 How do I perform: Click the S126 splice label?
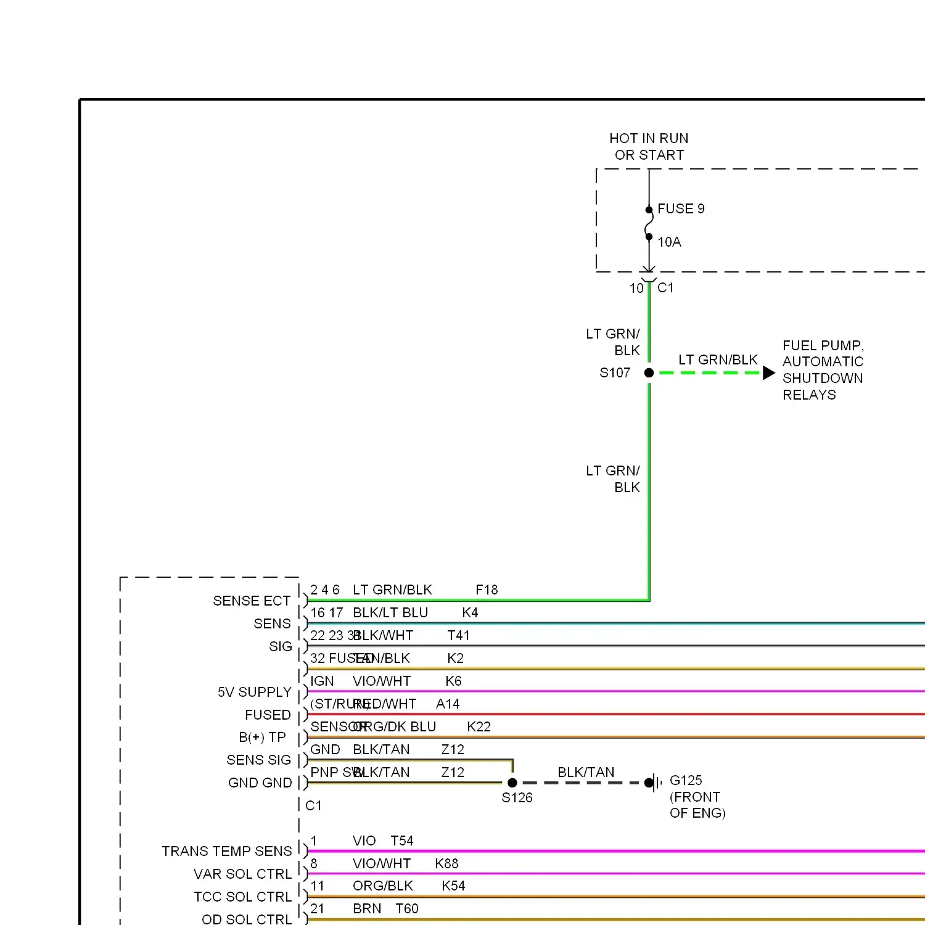pyautogui.click(x=517, y=797)
